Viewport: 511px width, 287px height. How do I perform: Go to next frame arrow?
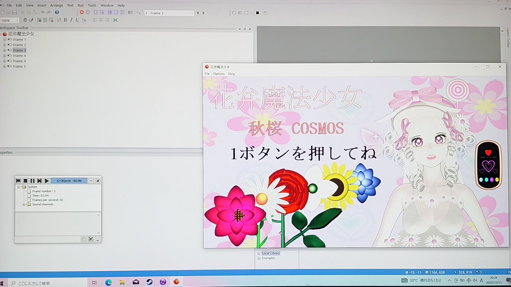[x=203, y=13]
